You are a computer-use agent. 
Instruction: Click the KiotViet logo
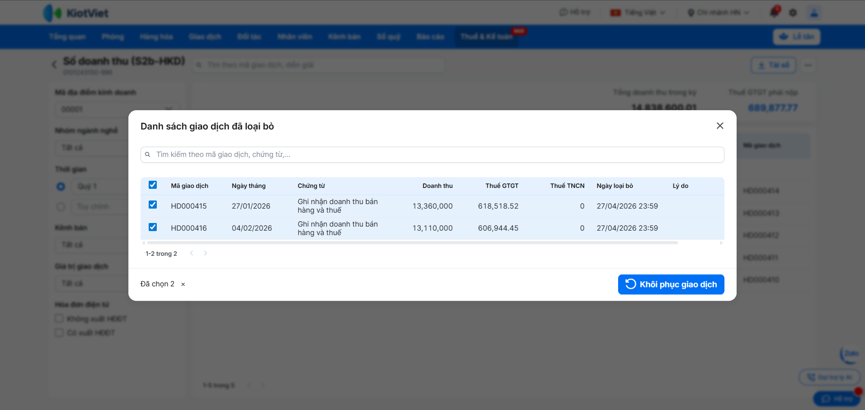(76, 13)
